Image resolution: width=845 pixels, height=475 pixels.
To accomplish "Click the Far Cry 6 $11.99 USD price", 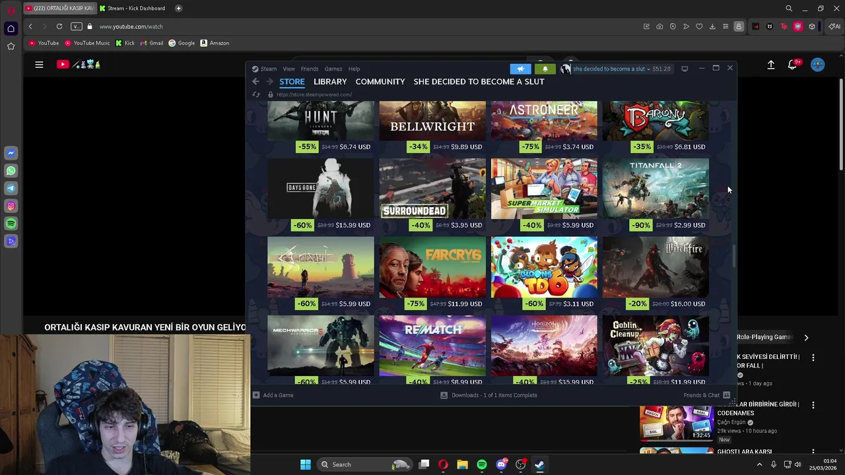I will pos(466,303).
